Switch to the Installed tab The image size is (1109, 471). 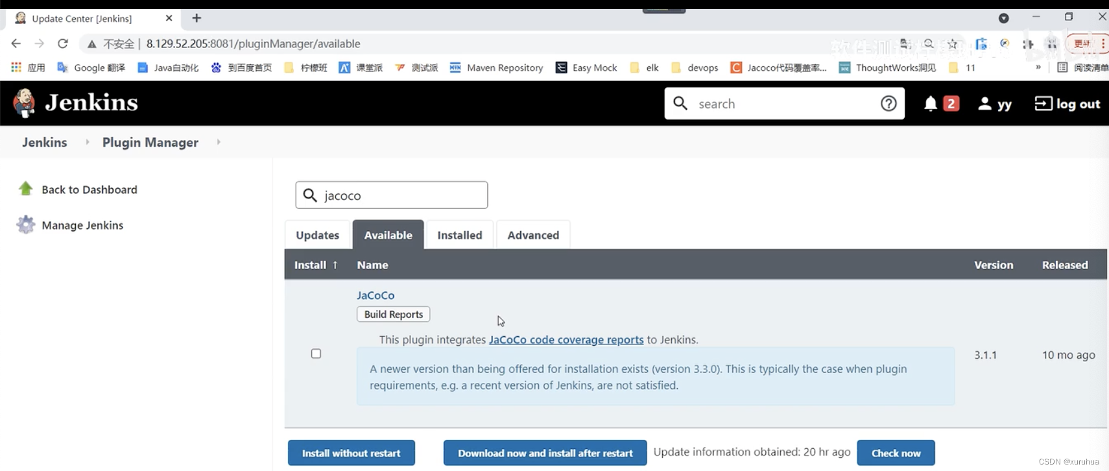point(460,235)
